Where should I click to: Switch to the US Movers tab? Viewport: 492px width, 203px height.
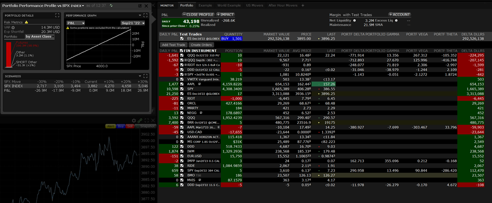click(x=255, y=6)
